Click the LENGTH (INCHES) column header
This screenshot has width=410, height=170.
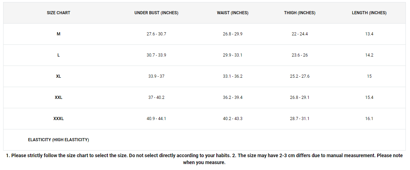click(x=369, y=13)
